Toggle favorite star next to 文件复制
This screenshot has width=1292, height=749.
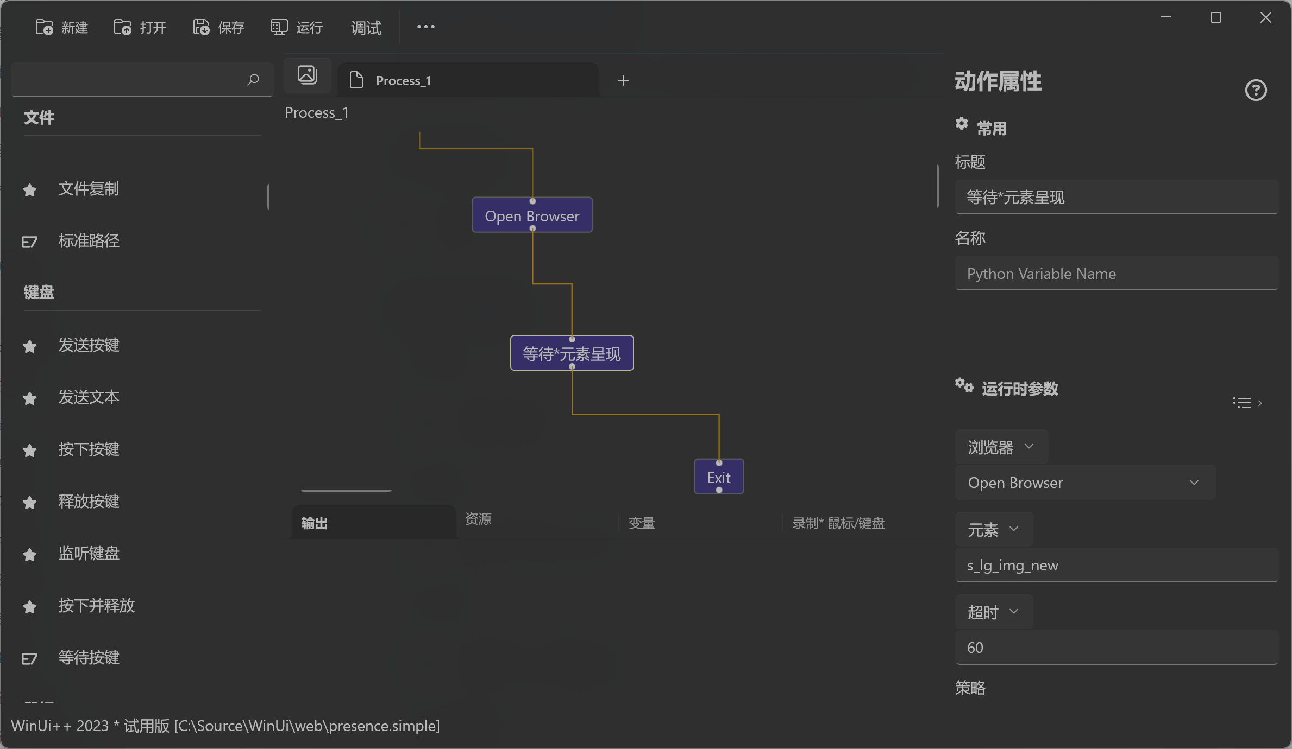pyautogui.click(x=30, y=190)
